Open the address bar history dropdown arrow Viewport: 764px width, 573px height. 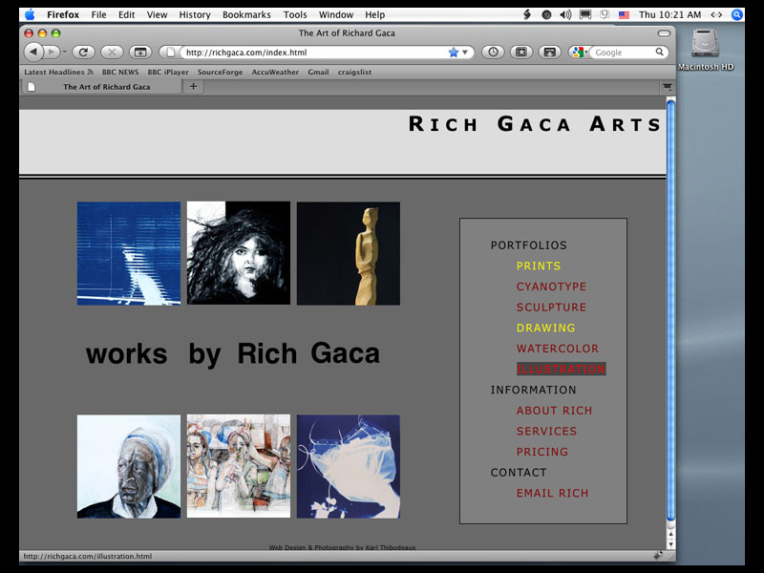465,53
